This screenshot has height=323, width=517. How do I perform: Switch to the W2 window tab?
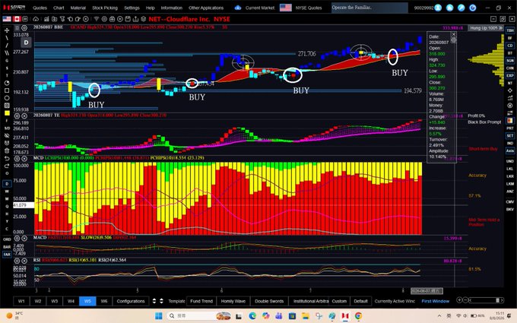click(x=38, y=301)
